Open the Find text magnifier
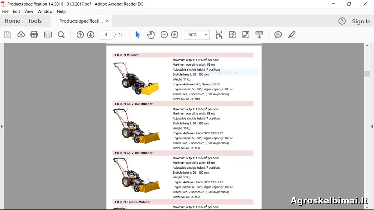This screenshot has width=374, height=210. [61, 35]
